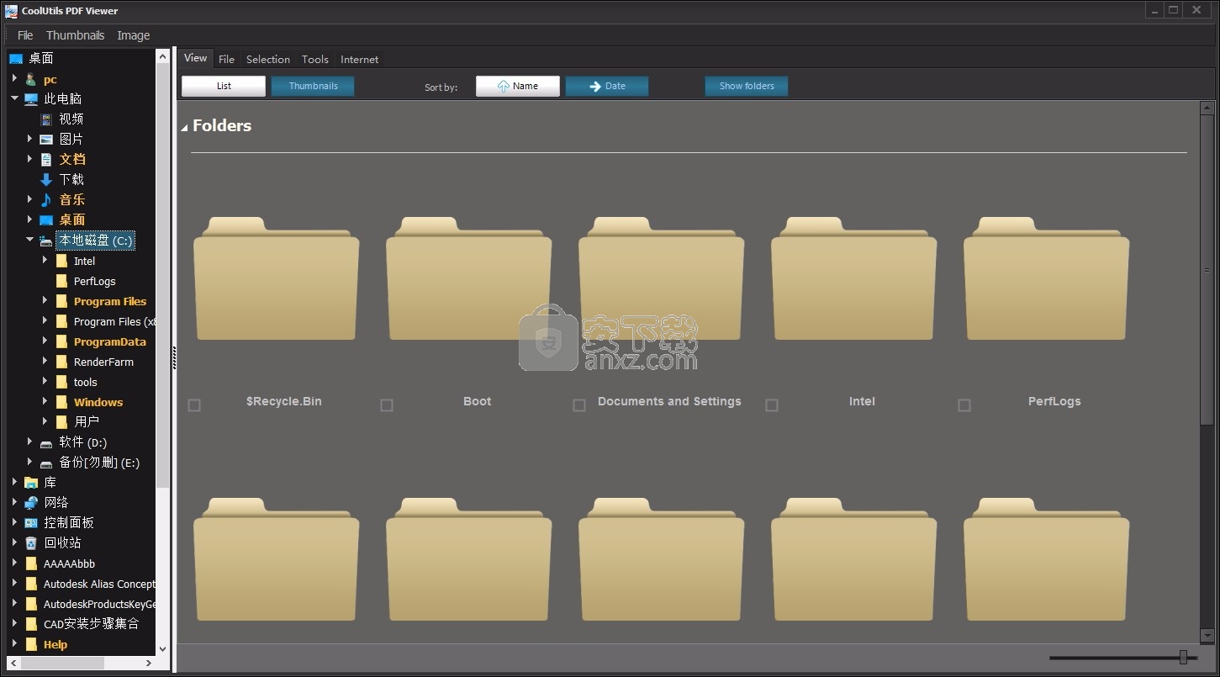Click the Show folders button
The image size is (1220, 677).
click(x=747, y=86)
